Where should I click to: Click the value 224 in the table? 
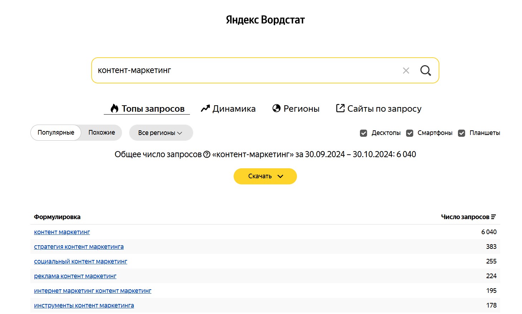click(491, 276)
